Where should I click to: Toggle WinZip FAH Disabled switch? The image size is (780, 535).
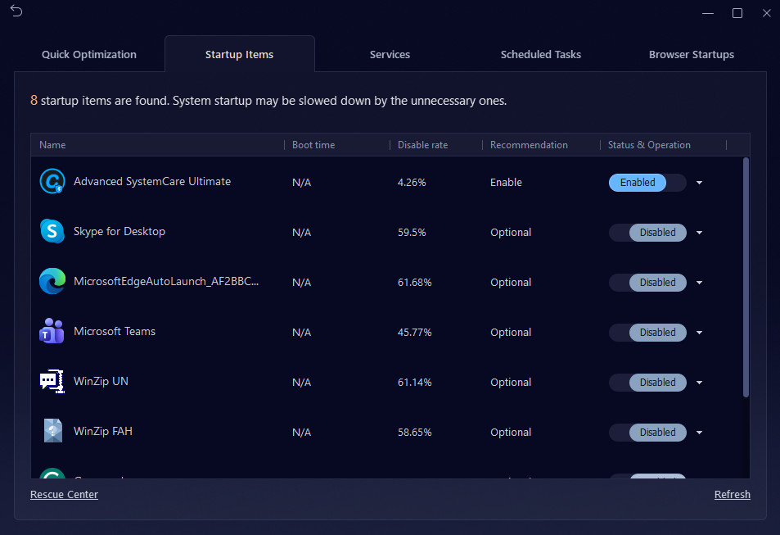(647, 433)
